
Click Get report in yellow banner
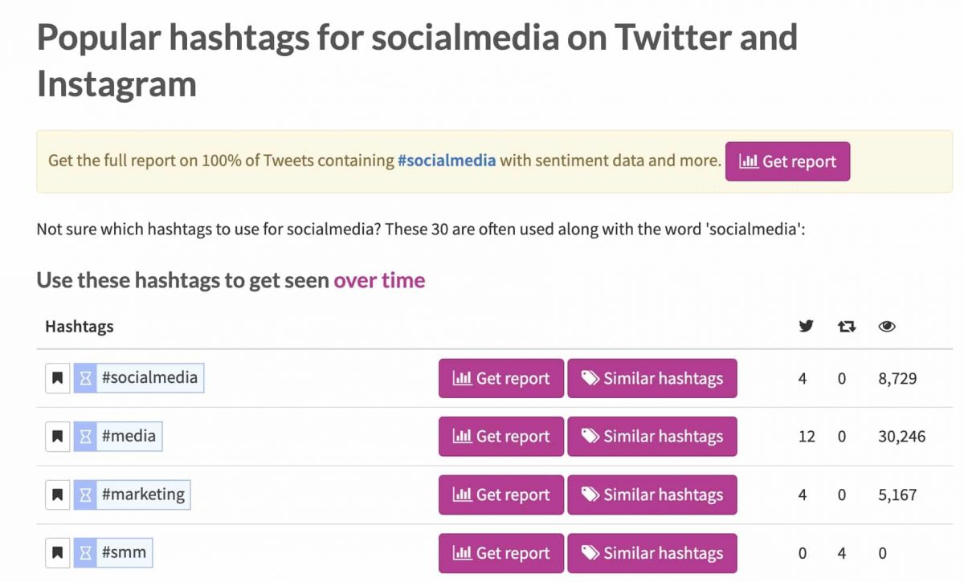[x=787, y=161]
